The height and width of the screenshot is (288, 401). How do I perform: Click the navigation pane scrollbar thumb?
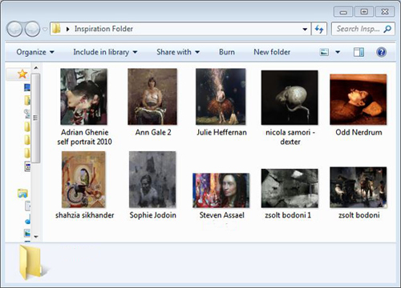click(35, 118)
